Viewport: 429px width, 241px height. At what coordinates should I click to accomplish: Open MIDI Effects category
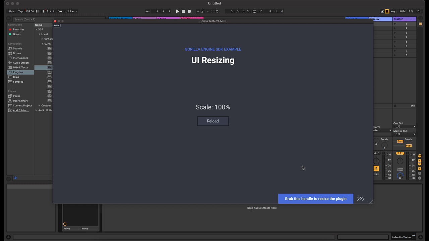click(x=20, y=67)
